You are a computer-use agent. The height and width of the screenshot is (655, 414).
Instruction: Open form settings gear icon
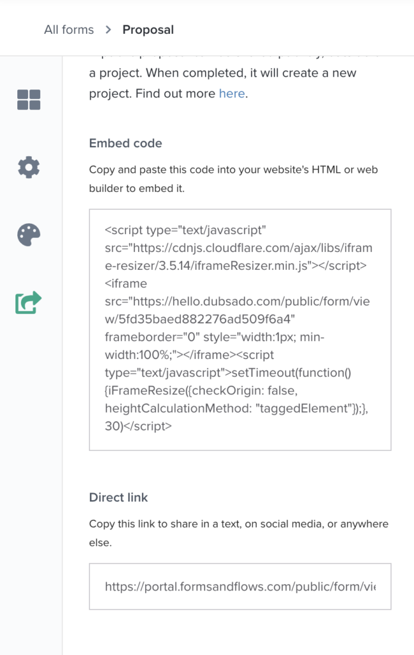(x=29, y=167)
